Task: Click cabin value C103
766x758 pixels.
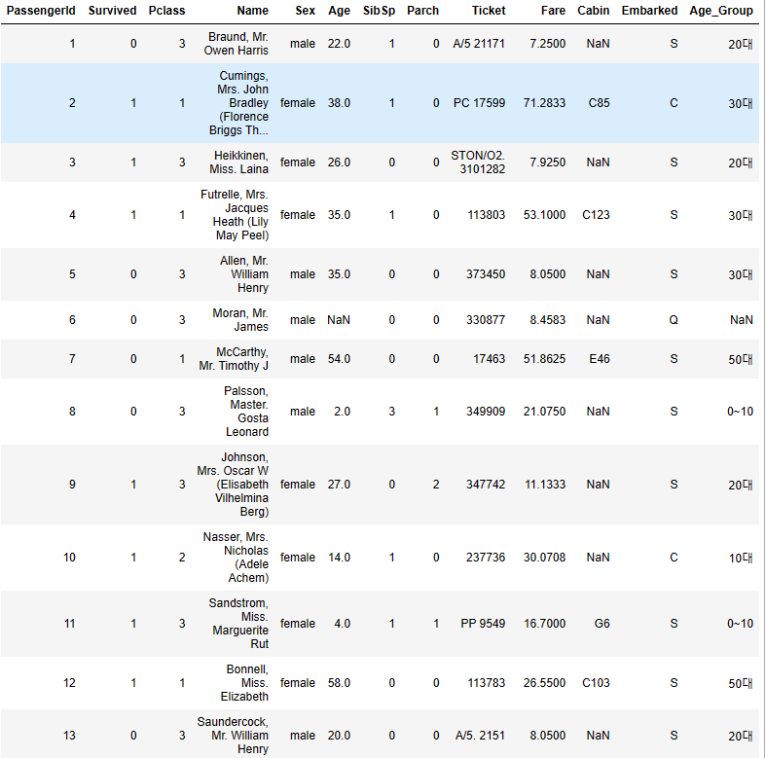Action: point(596,683)
